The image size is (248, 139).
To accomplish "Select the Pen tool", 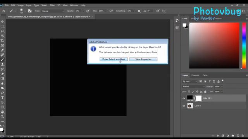I will (2, 93).
